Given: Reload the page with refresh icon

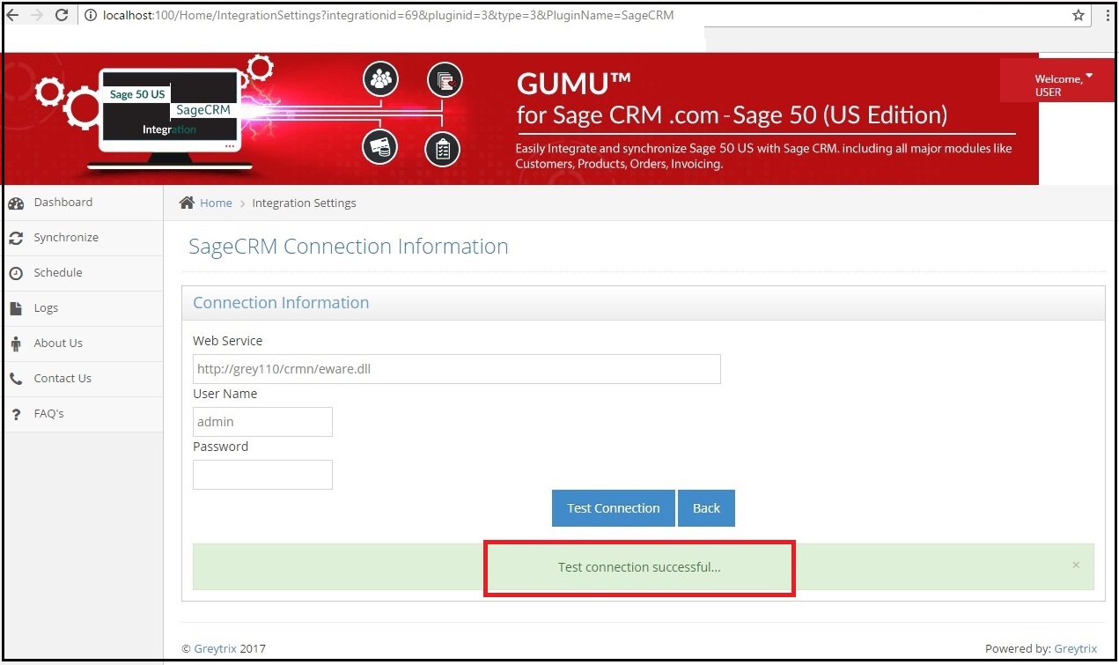Looking at the screenshot, I should (x=62, y=15).
